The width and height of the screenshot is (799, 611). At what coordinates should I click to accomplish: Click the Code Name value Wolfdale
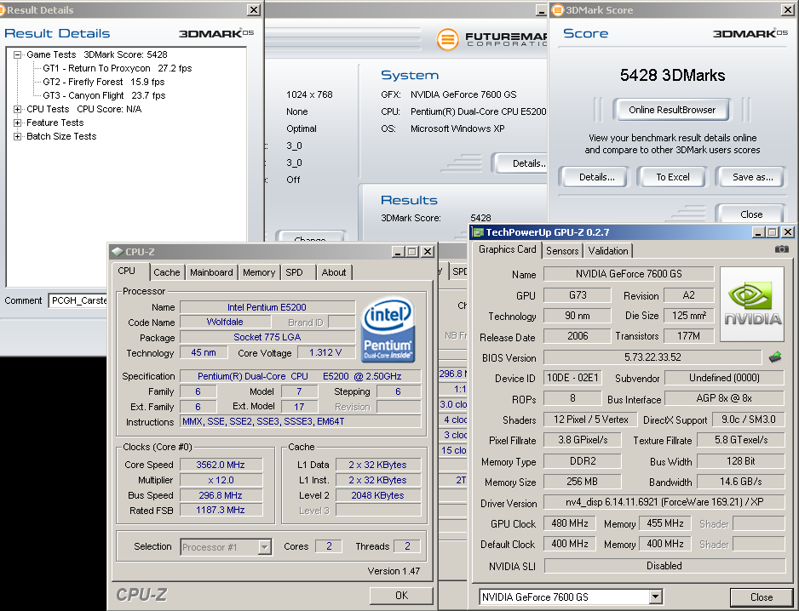pyautogui.click(x=225, y=322)
